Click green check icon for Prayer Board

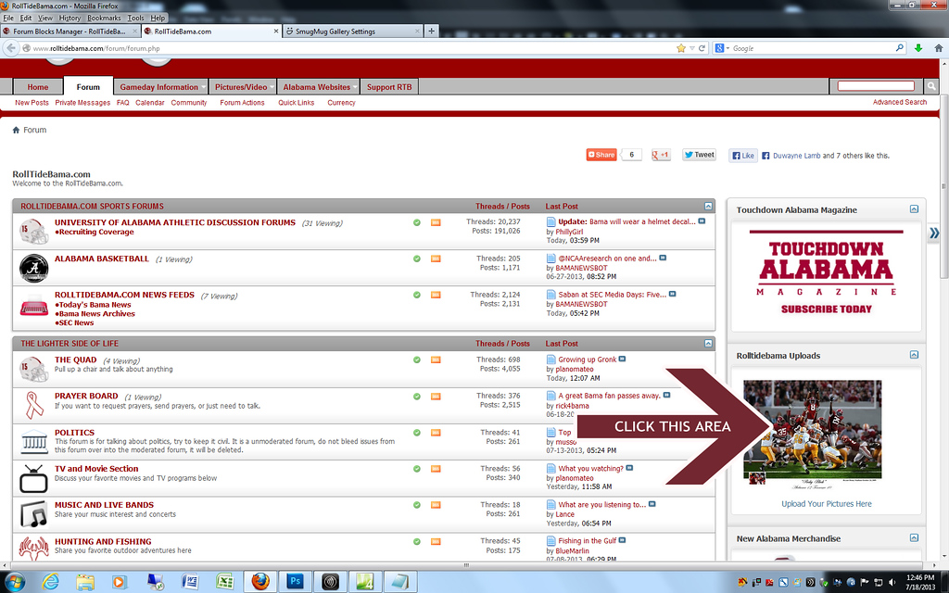tap(417, 397)
